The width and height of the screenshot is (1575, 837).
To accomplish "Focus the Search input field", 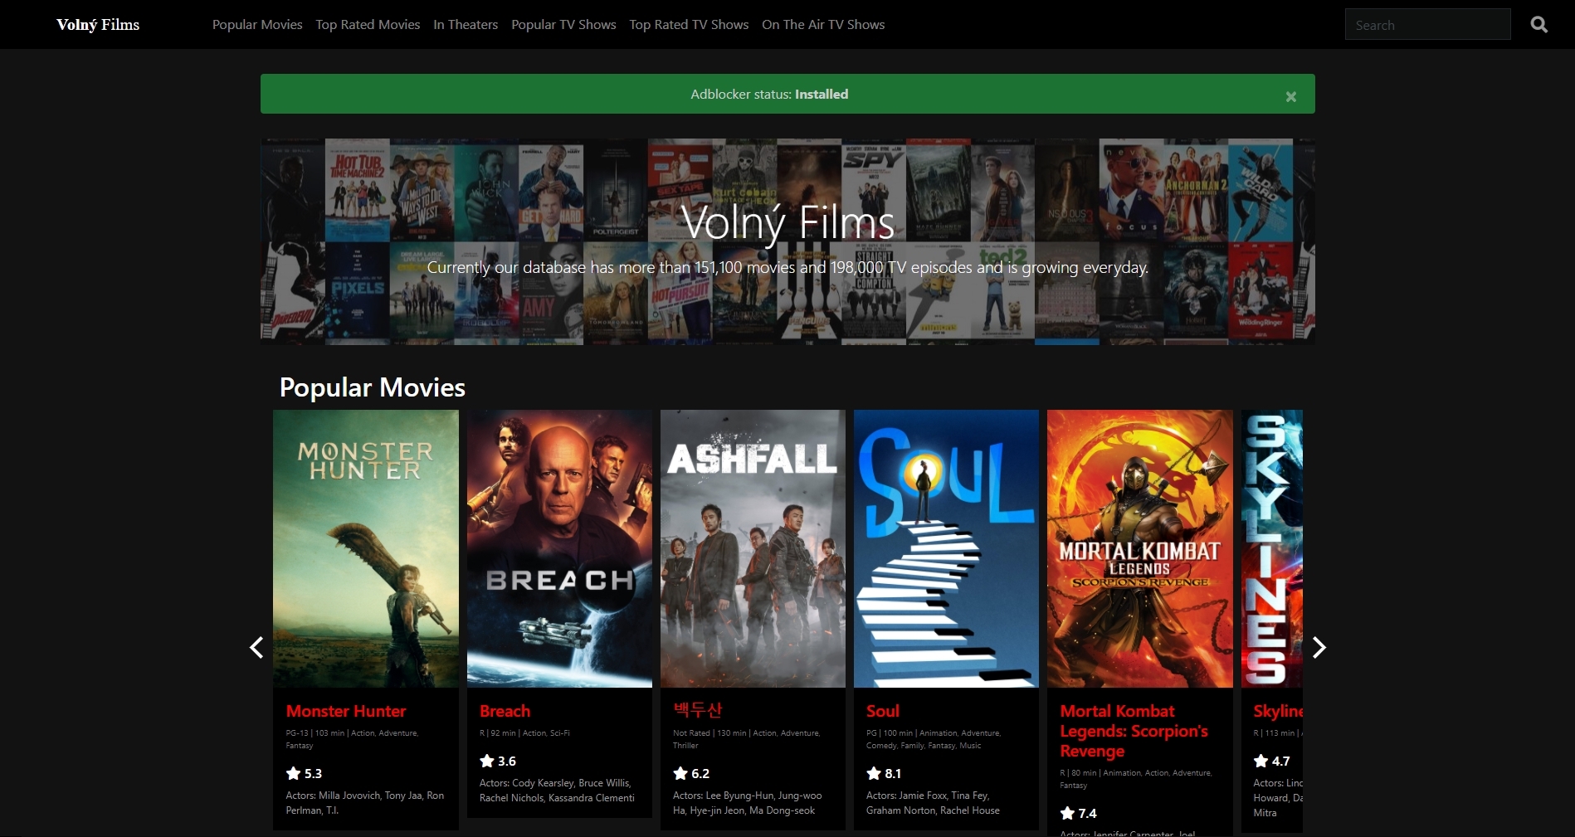I will (x=1427, y=25).
